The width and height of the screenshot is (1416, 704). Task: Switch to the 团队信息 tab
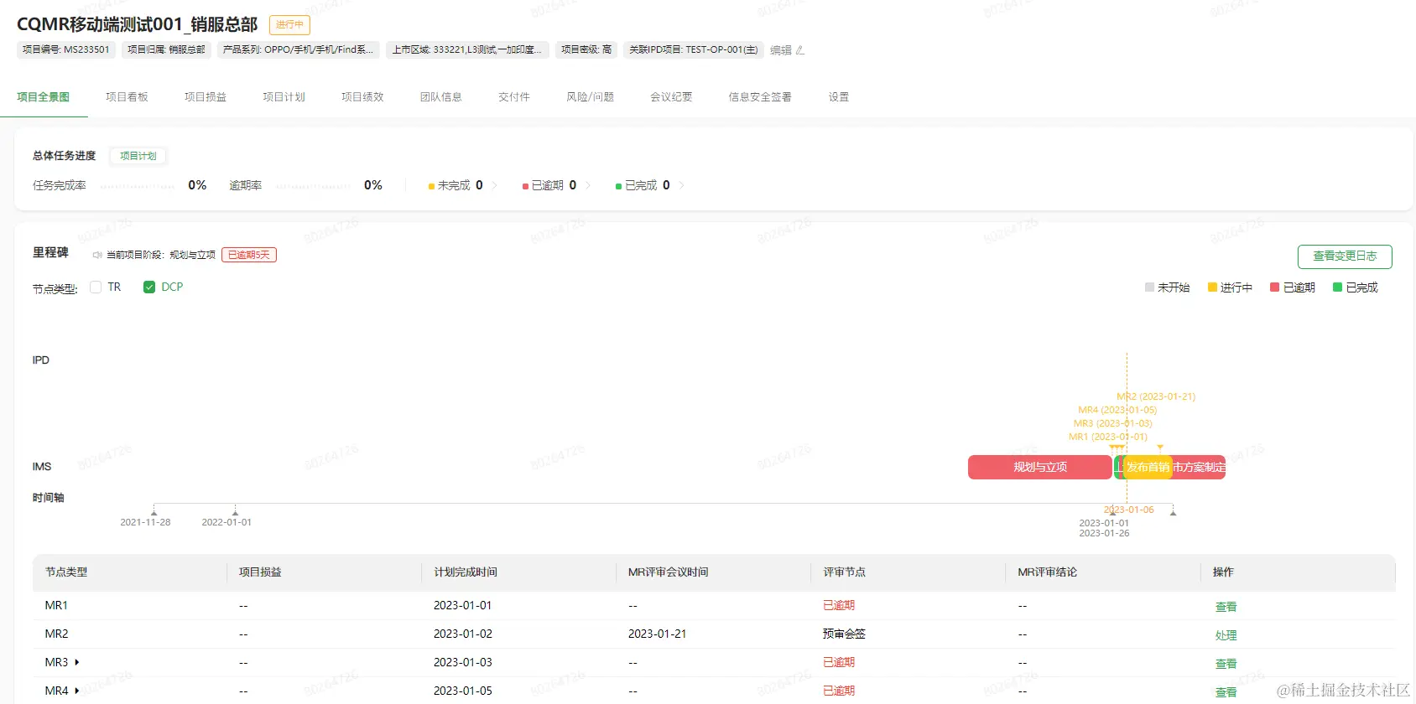point(441,97)
